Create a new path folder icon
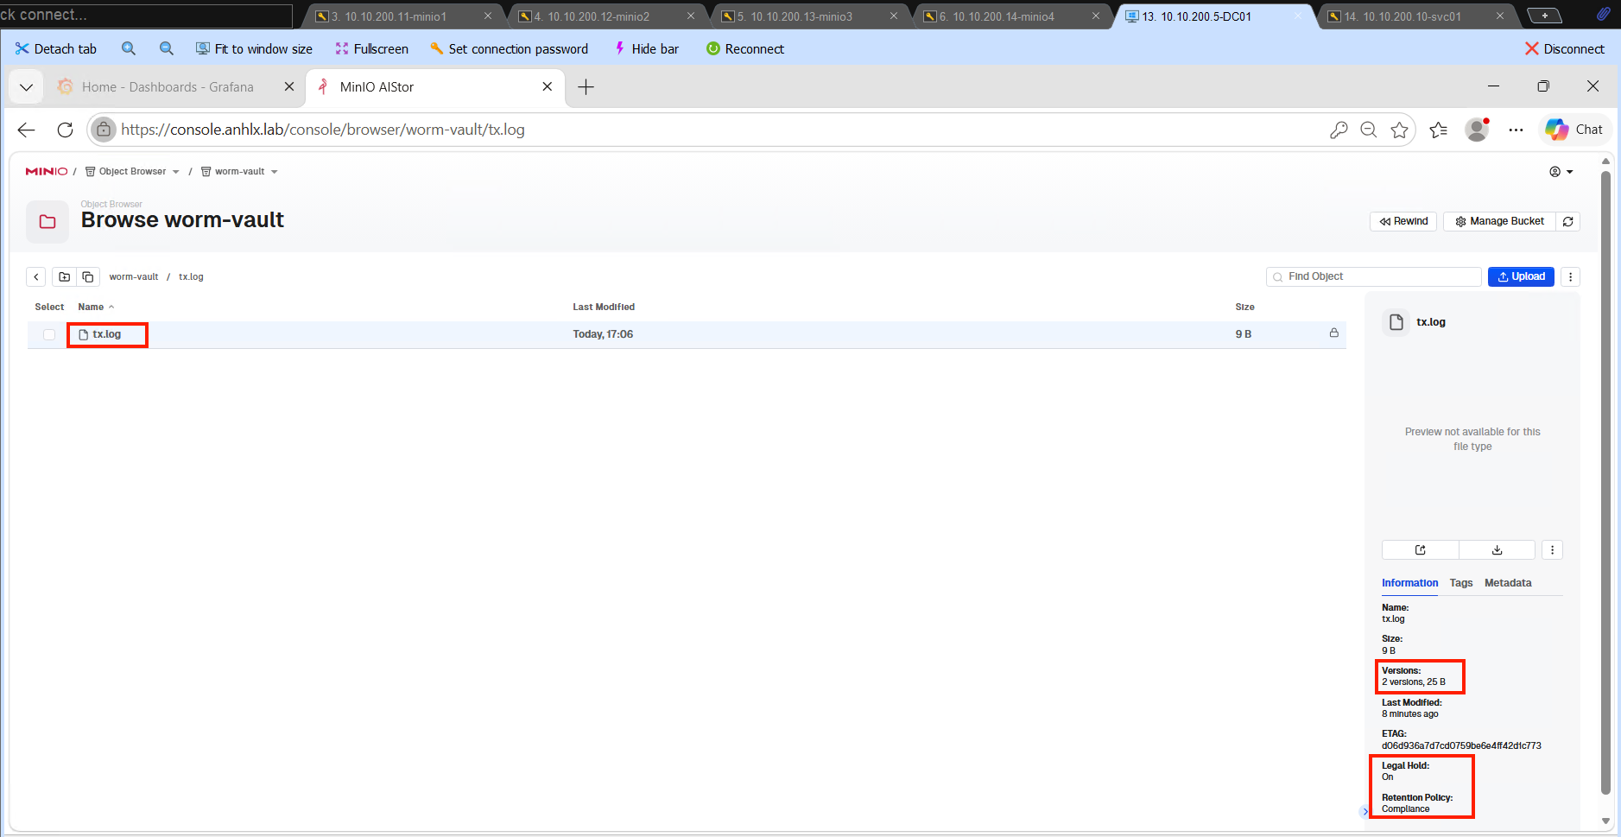The height and width of the screenshot is (837, 1621). point(65,276)
